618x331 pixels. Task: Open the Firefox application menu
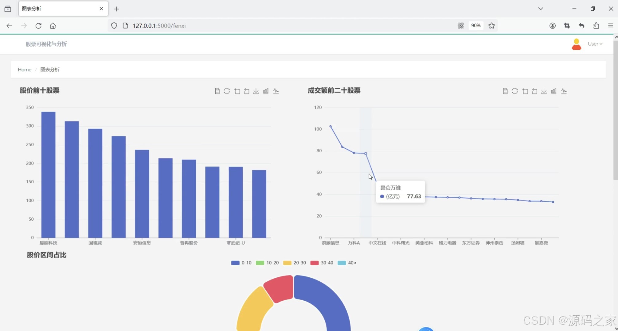(610, 26)
